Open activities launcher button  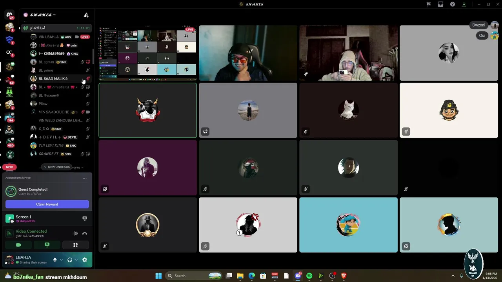coord(75,245)
